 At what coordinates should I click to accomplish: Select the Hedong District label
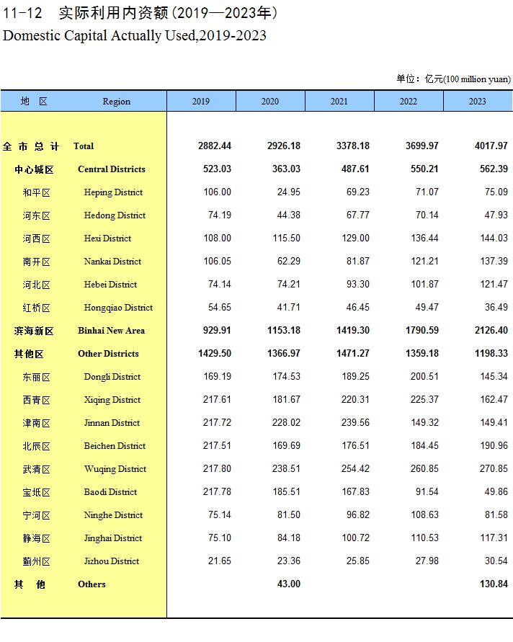[x=115, y=215]
